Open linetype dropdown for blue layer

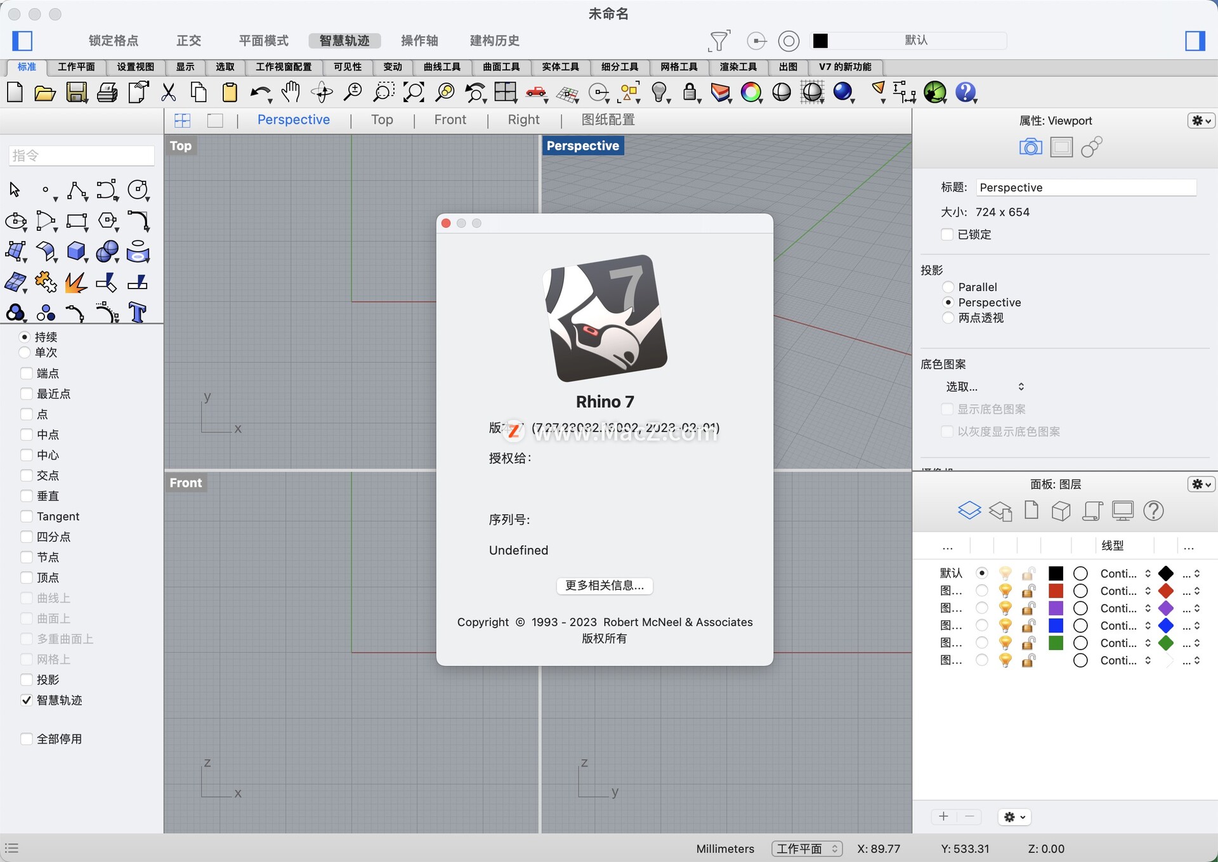1125,625
